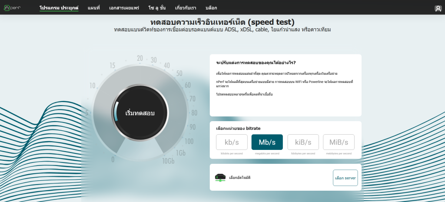Click the 10Gb mark on speed gauge
The height and width of the screenshot is (202, 445).
tap(169, 161)
